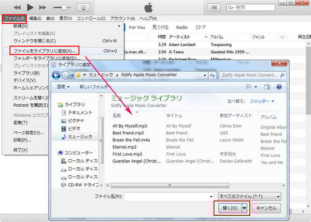Open the view options dropdown arrow
This screenshot has height=222, width=311.
click(256, 87)
